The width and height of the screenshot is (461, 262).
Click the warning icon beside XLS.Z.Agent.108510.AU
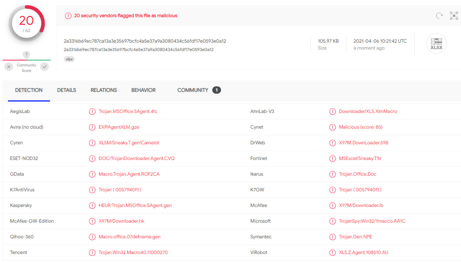click(x=332, y=253)
